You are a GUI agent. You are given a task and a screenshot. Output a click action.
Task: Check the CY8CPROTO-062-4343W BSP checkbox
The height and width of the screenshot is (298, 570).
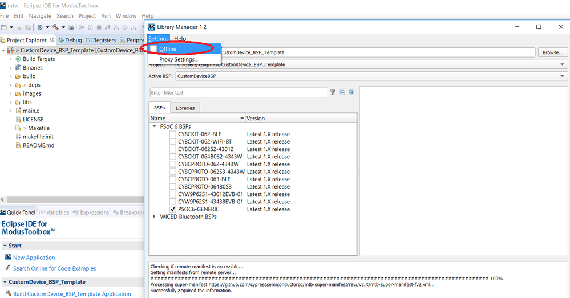coord(173,164)
